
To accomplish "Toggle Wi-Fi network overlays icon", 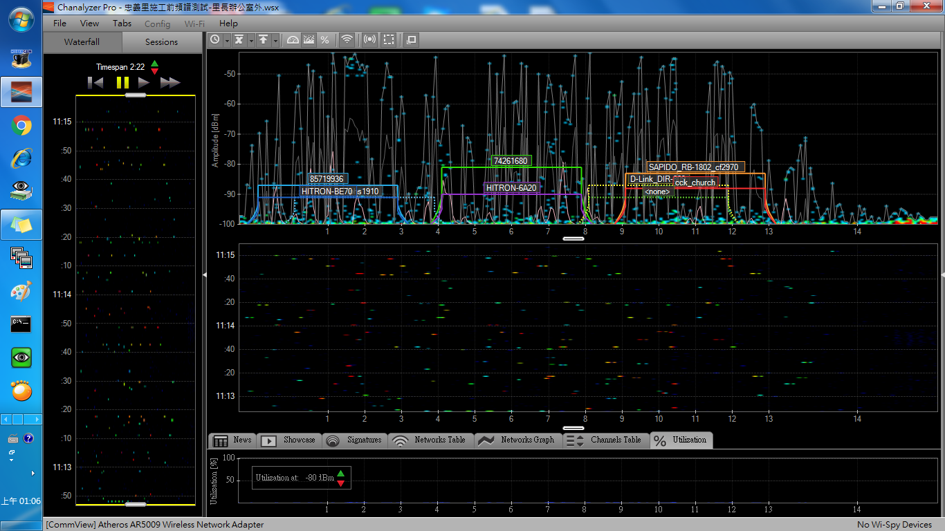I will click(347, 40).
